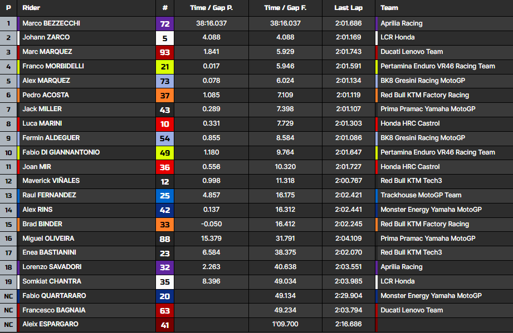Select the Brad BINDER rider name
The image size is (513, 333).
42,224
